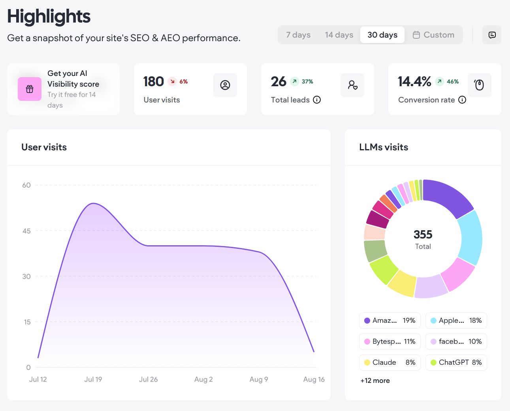
Task: Select the Apple legend item at 18%
Action: 456,320
